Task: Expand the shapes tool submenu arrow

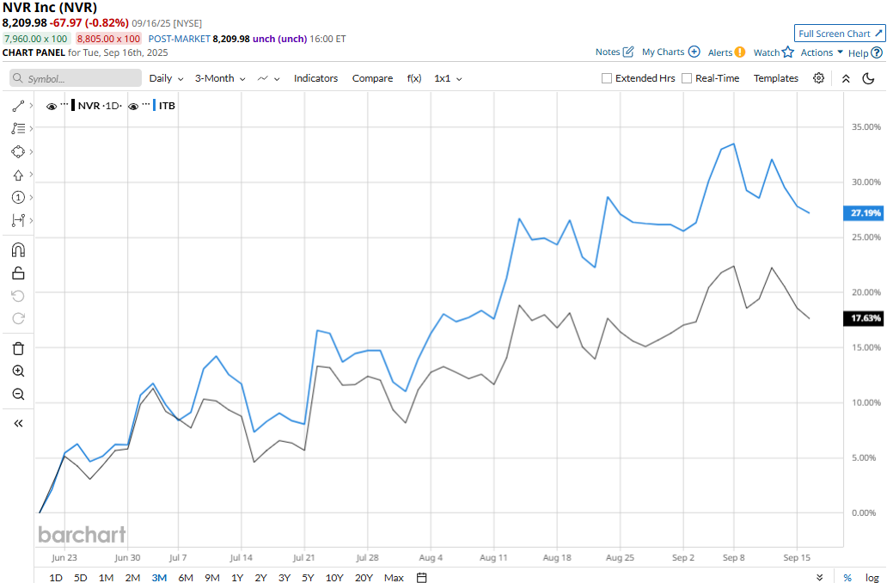Action: [x=31, y=151]
